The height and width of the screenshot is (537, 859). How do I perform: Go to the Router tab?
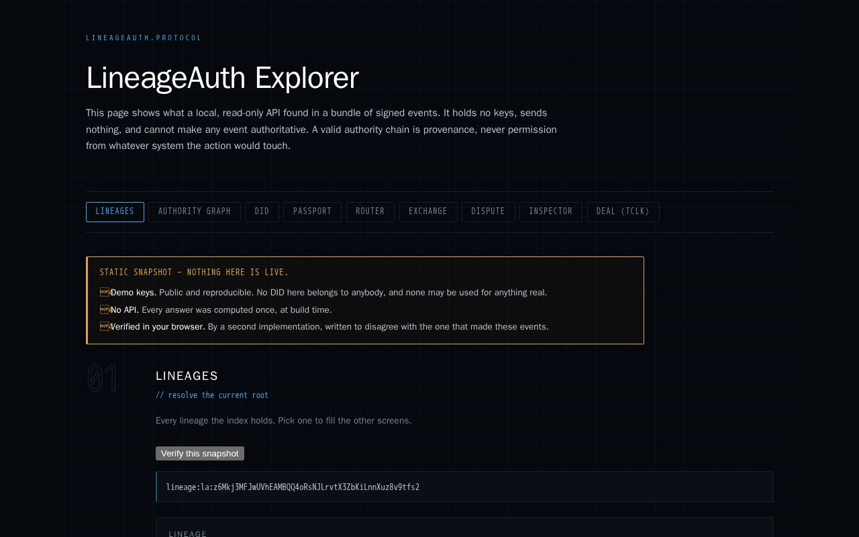[x=370, y=211]
